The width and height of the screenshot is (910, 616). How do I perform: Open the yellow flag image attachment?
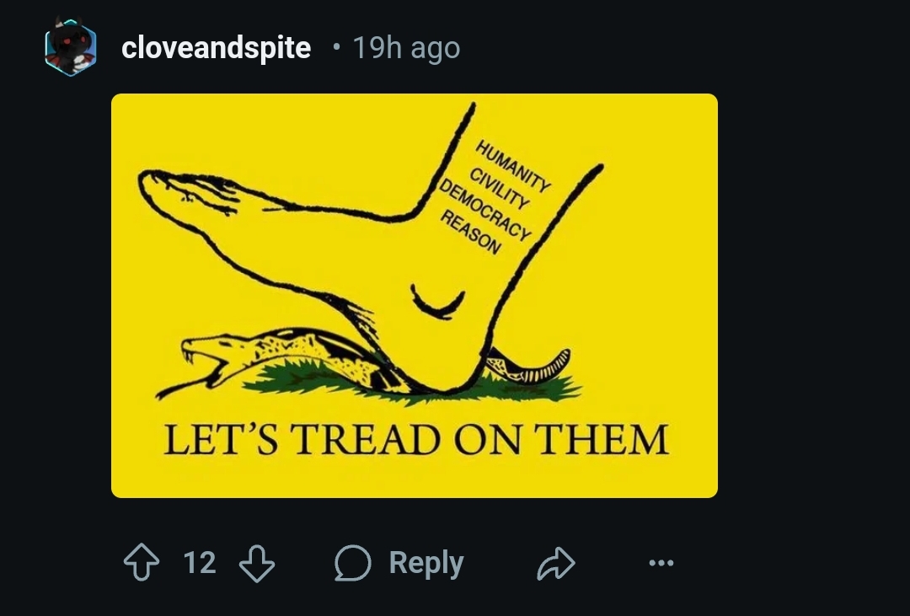click(x=415, y=296)
